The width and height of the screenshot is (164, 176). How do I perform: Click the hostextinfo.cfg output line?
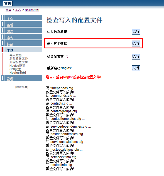point(61,165)
